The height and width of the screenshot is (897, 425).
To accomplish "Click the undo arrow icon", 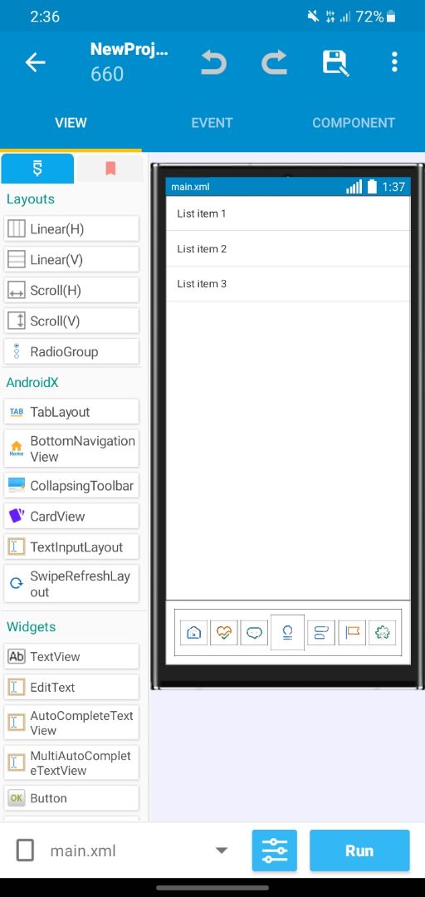I will pyautogui.click(x=213, y=62).
